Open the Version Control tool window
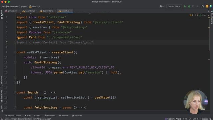This screenshot has width=213, height=120. 13,116
